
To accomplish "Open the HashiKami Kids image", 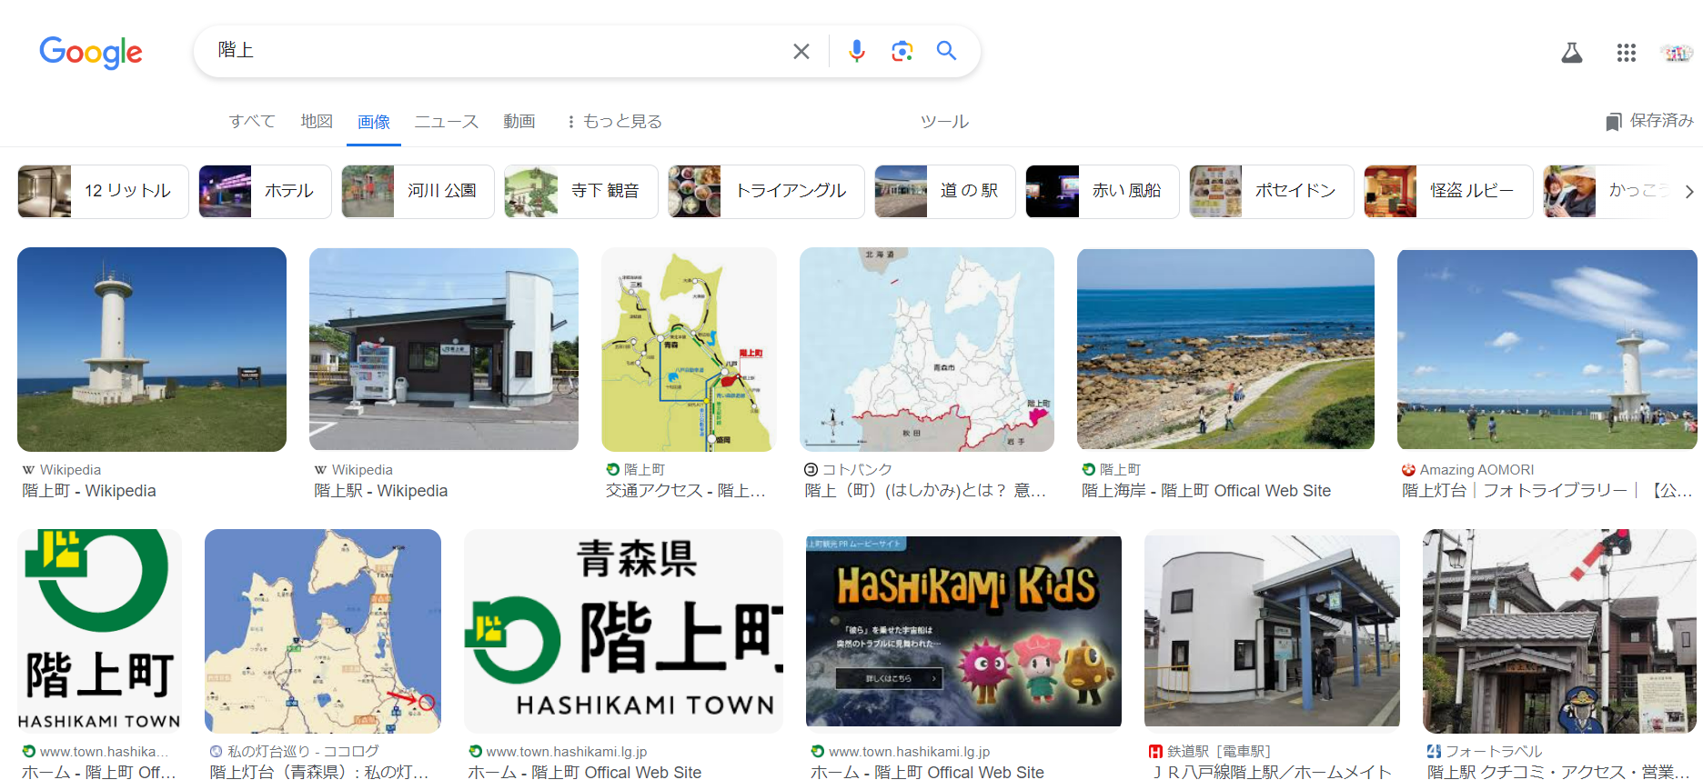I will click(963, 631).
